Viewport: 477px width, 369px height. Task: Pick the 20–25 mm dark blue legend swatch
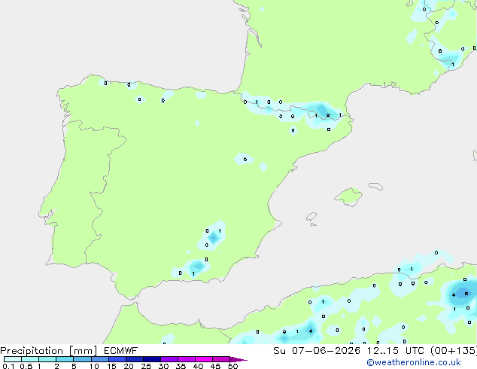click(x=135, y=359)
